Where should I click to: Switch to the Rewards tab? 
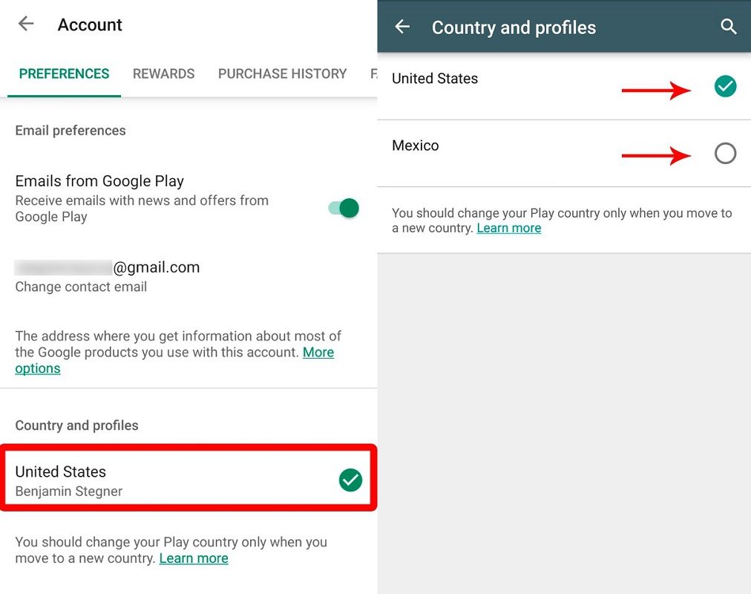point(163,74)
